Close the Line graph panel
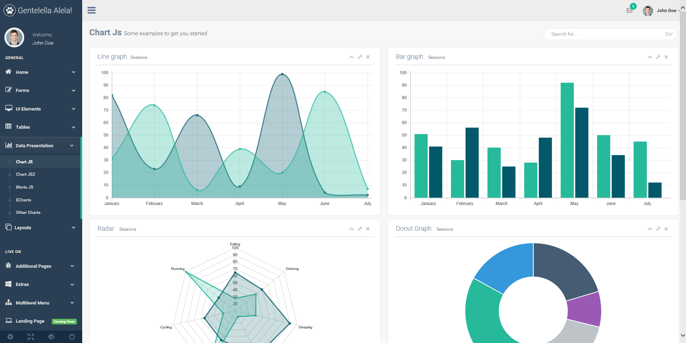686x343 pixels. point(368,57)
